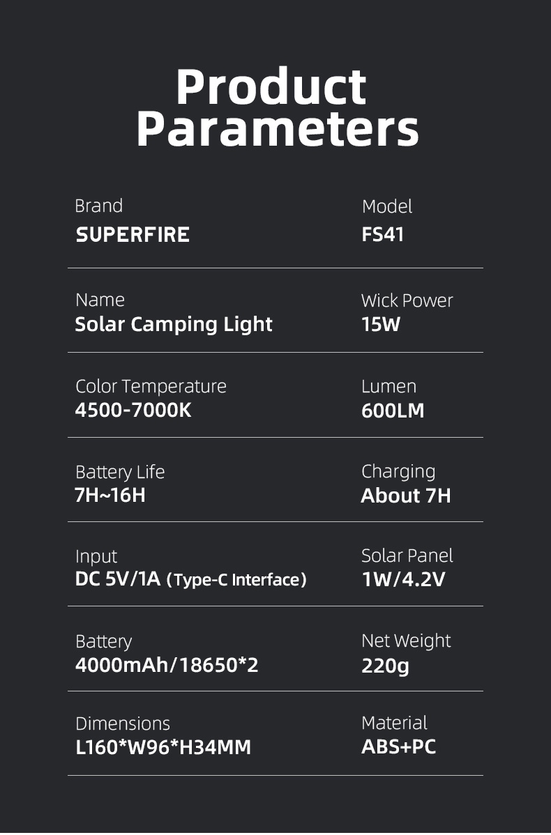Click the 4000mAh/18650*2 battery value
Image resolution: width=551 pixels, height=835 pixels.
coord(167,665)
